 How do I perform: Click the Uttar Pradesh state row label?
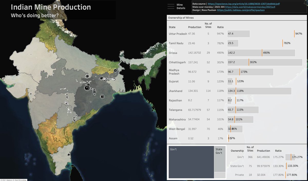[x=178, y=34]
